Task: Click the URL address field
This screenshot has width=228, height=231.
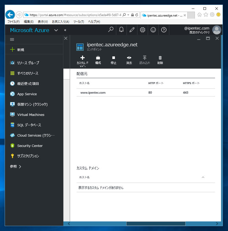Action: [75, 15]
